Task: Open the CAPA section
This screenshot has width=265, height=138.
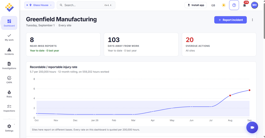Action: (9, 80)
